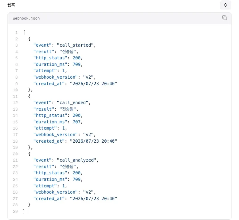Click duration_ms value 709 on line 6

tap(77, 64)
